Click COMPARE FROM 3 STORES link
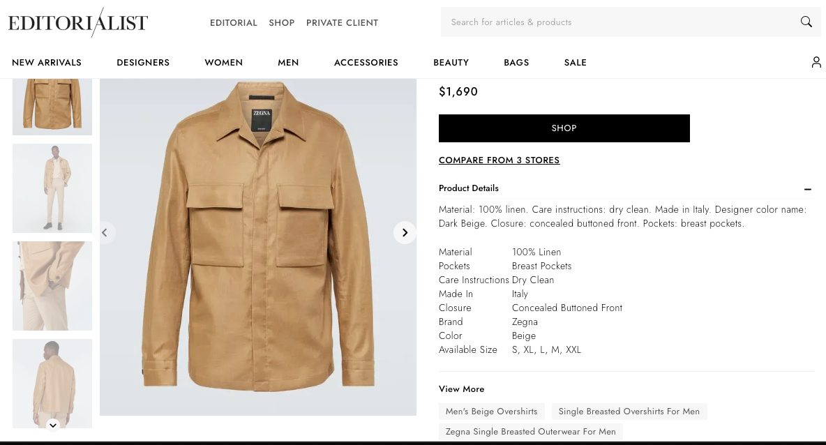Screen dimensions: 826x445 point(499,160)
